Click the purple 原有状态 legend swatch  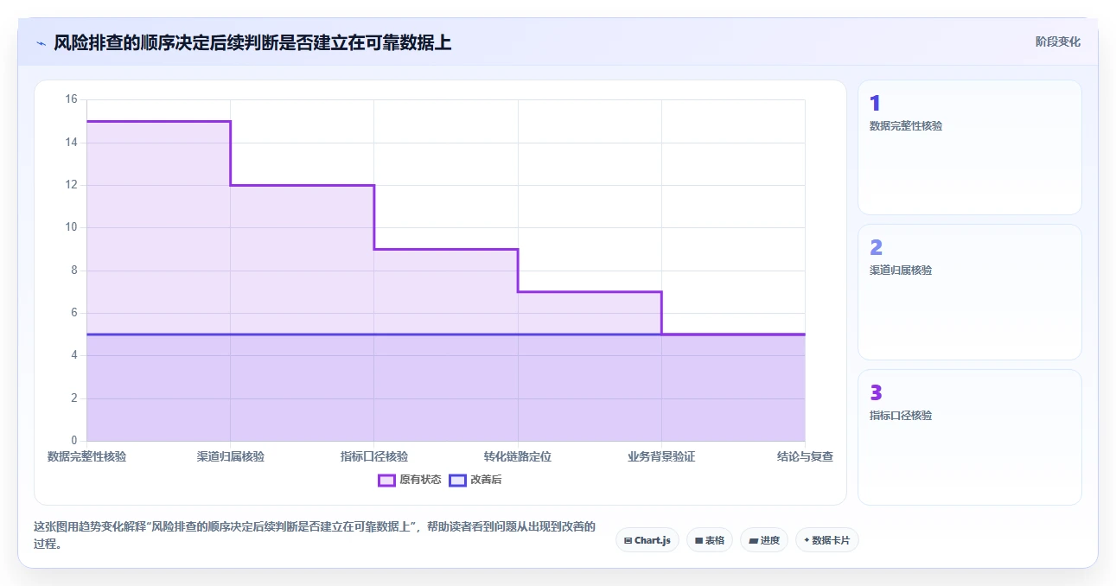pyautogui.click(x=386, y=480)
